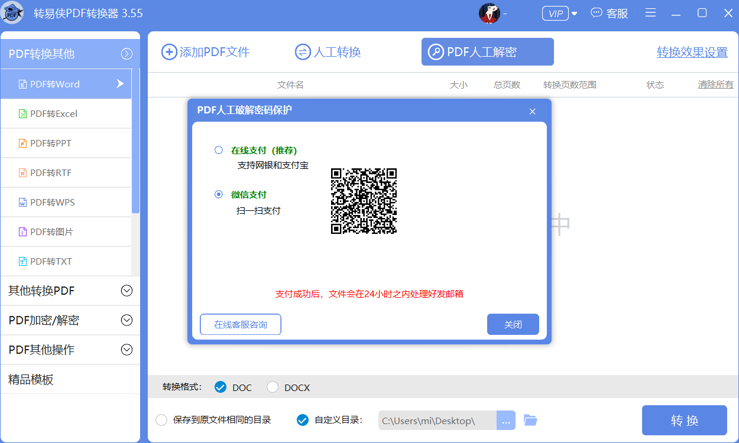739x443 pixels.
Task: Click the 转换 convert button
Action: pos(685,421)
